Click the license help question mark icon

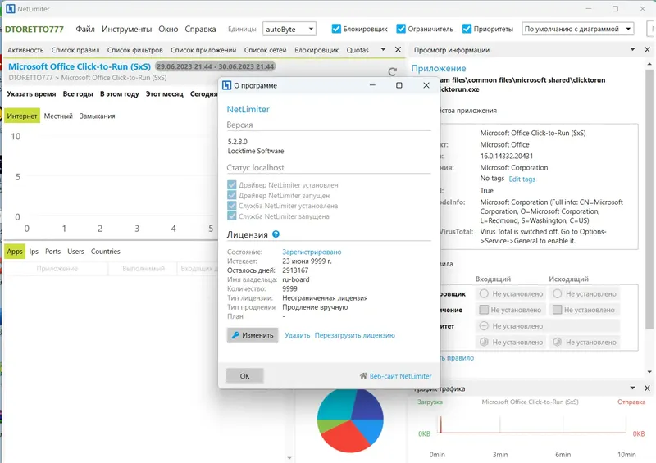click(x=276, y=234)
